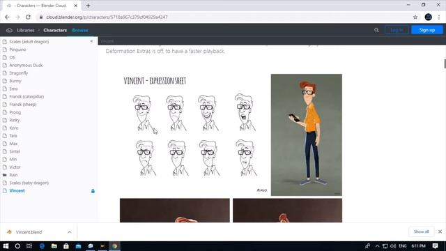Click the network icon in the system tray
446x251 pixels.
coord(385,246)
